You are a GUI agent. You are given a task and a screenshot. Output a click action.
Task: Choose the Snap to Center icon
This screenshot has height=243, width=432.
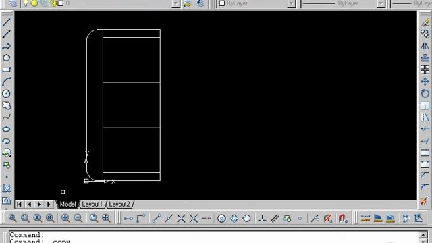221,219
